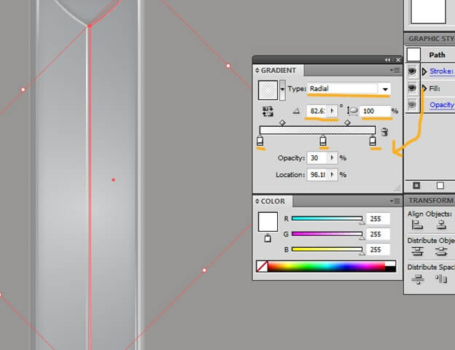The width and height of the screenshot is (455, 350).
Task: Expand the Stroke attribute triangle
Action: coord(424,71)
